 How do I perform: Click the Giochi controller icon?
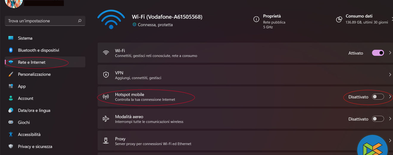[x=11, y=122]
